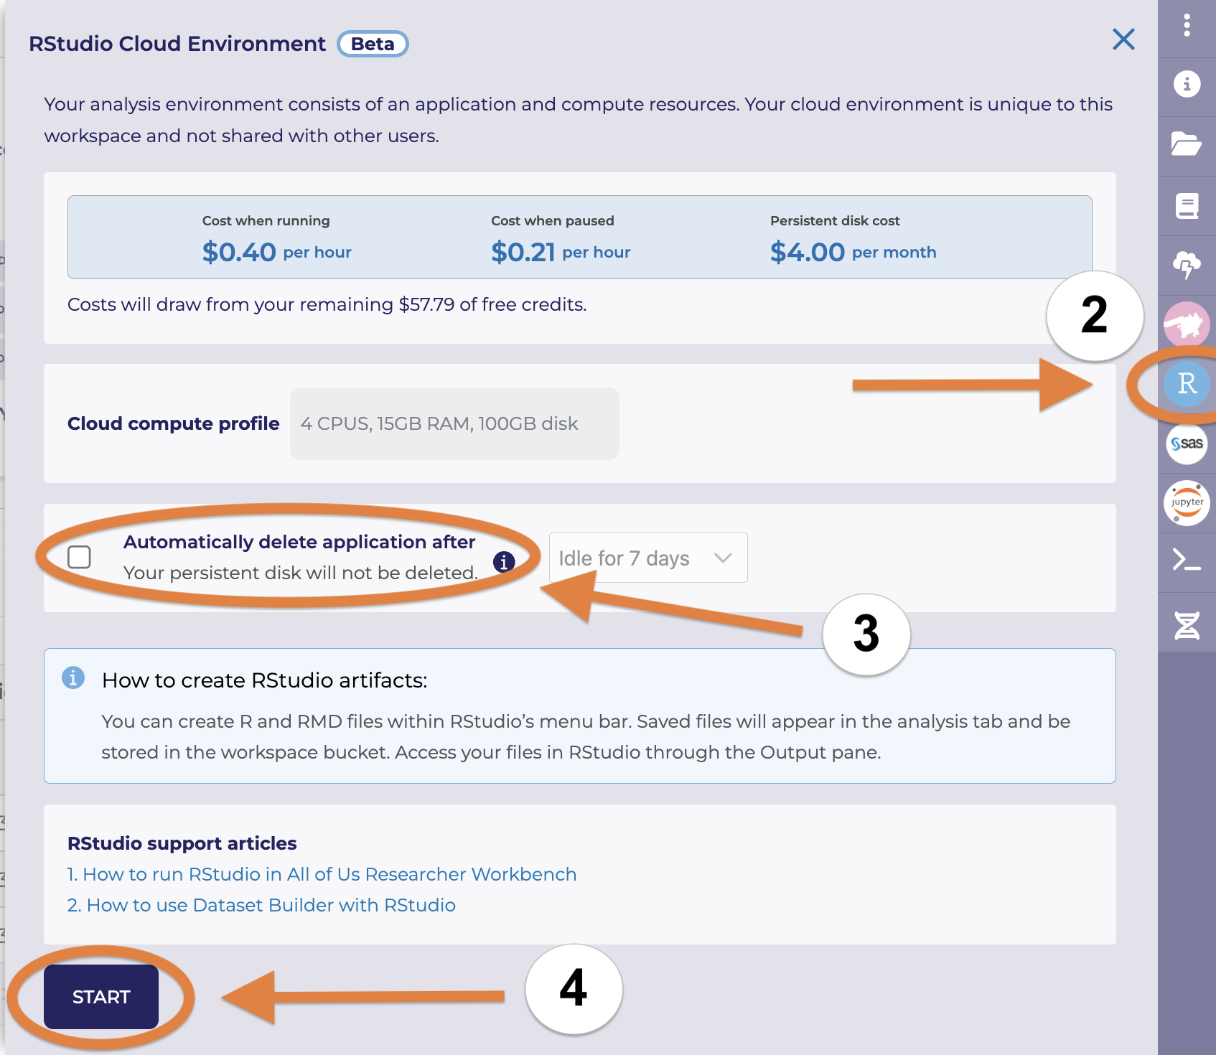Screen dimensions: 1216x1055
Task: Select the SAS application icon
Action: tap(1186, 444)
